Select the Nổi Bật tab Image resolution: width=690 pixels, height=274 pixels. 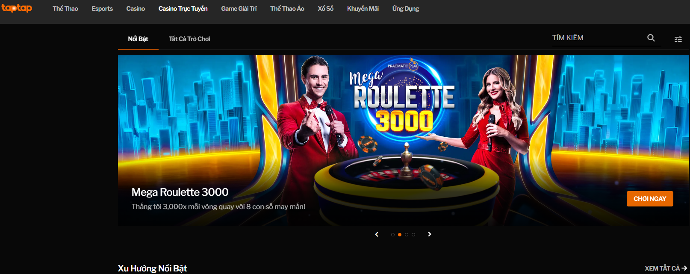(x=138, y=39)
